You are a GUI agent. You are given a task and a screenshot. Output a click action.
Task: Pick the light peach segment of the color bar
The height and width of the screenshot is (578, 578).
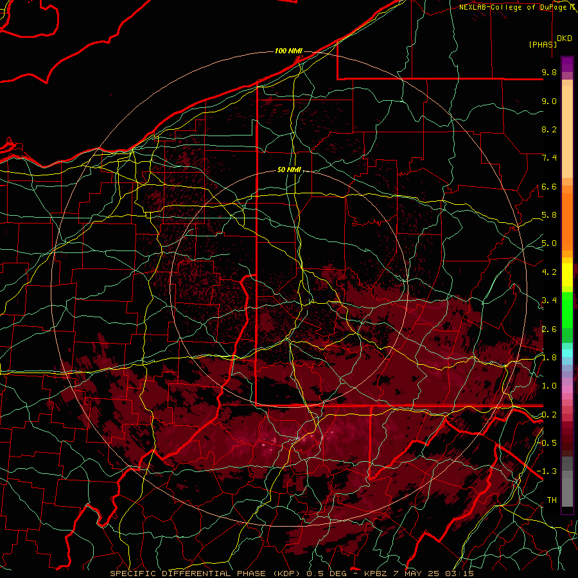pyautogui.click(x=567, y=132)
